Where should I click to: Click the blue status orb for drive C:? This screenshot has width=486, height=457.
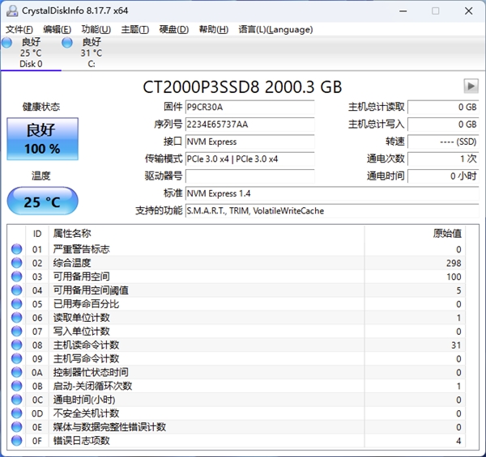[x=67, y=42]
